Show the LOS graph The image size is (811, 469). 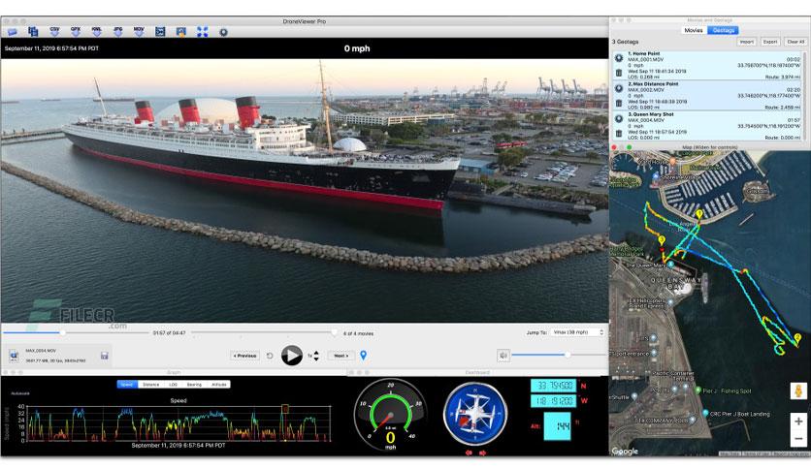coord(173,385)
